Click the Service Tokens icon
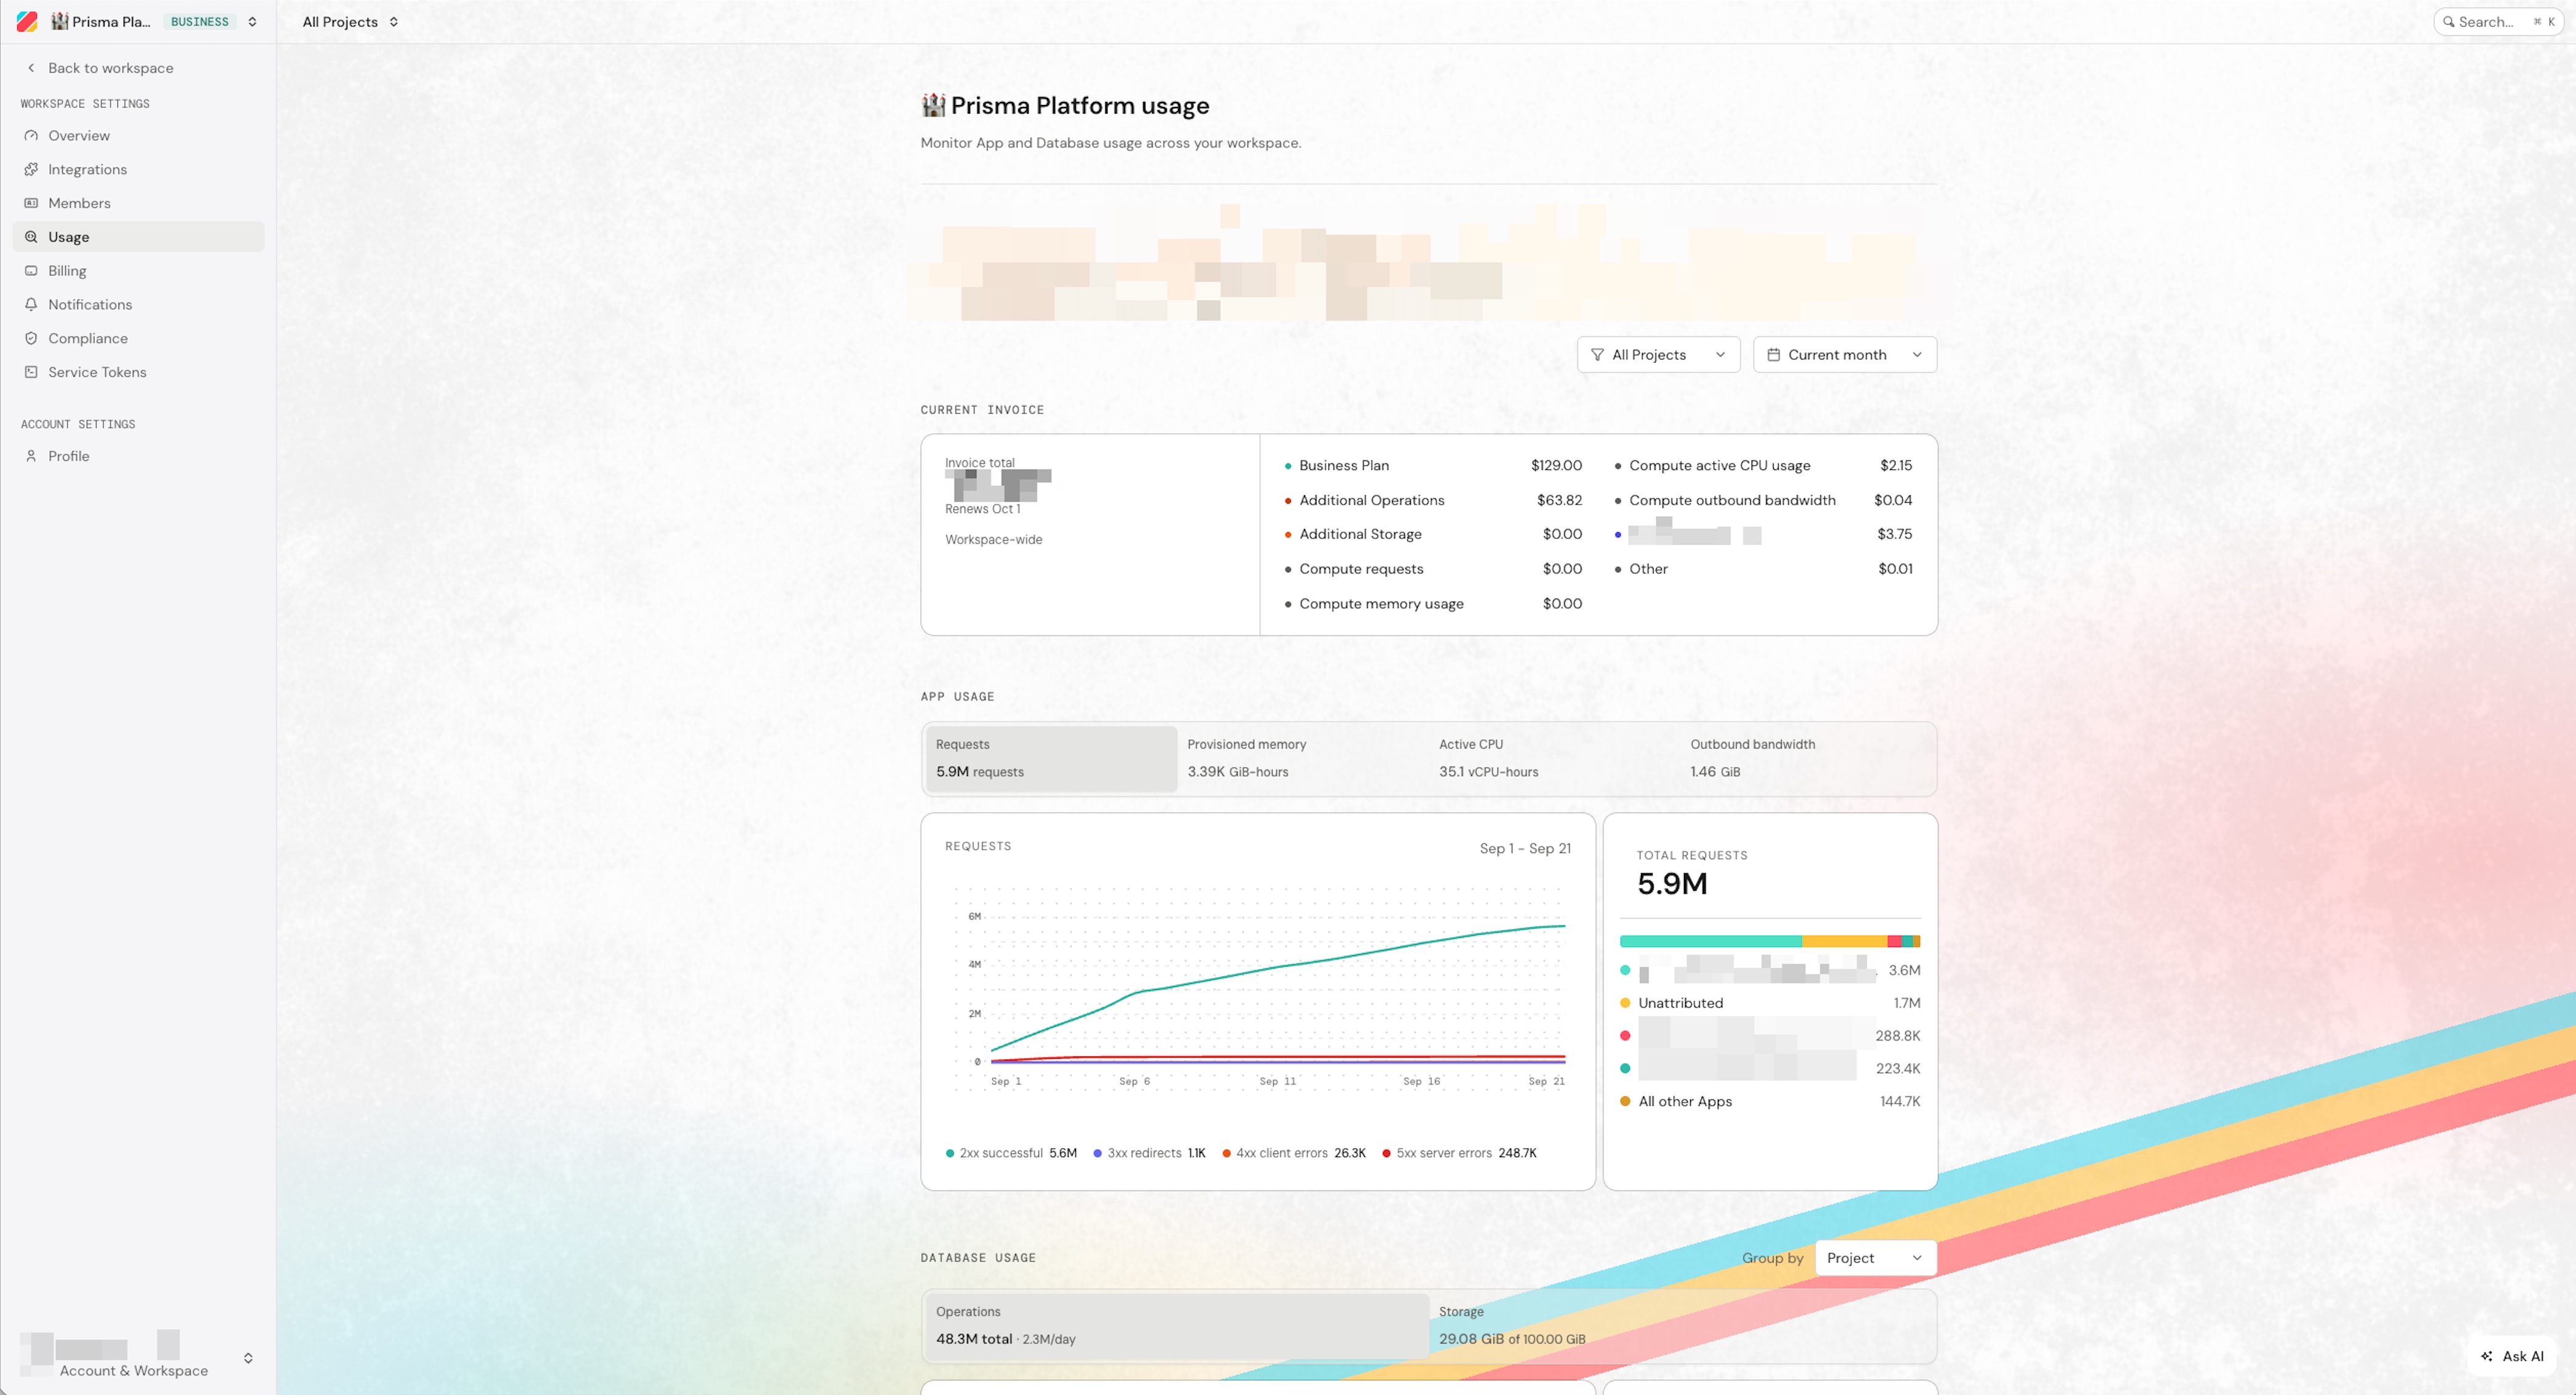2576x1395 pixels. [31, 372]
